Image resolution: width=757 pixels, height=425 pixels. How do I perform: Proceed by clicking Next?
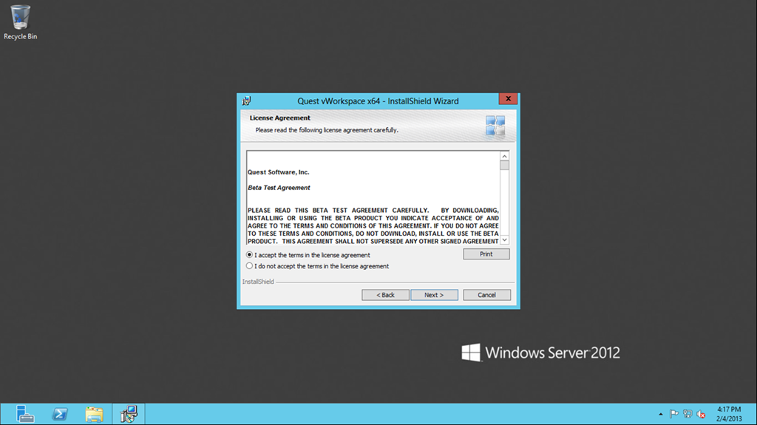[x=434, y=295]
